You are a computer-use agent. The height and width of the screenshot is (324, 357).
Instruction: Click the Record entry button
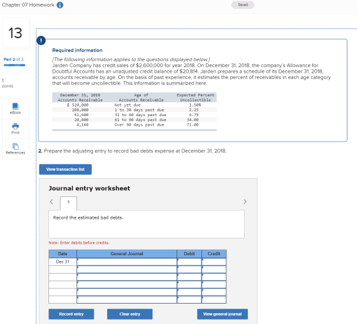coord(71,314)
